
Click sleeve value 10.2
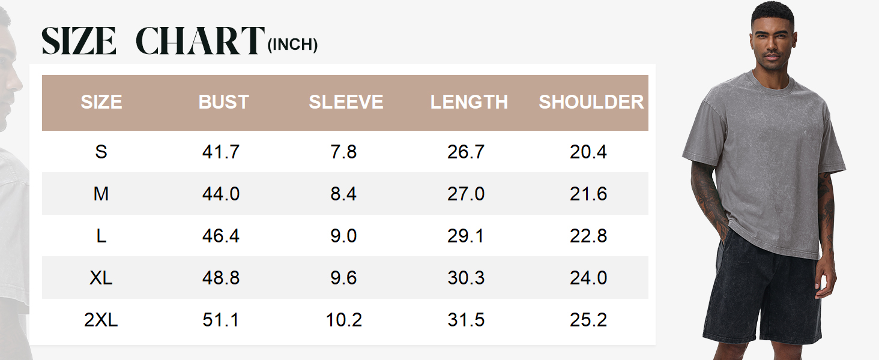[343, 320]
